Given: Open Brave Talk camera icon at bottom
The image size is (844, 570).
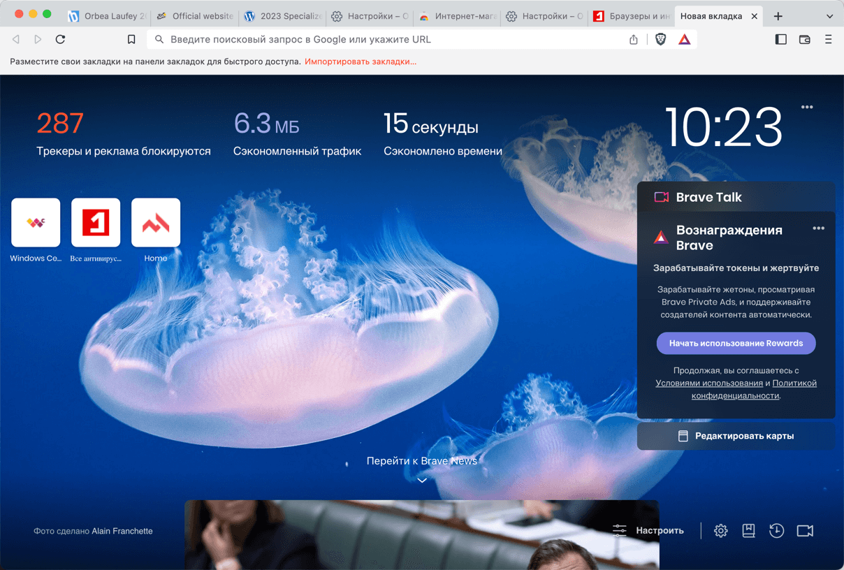Looking at the screenshot, I should click(x=805, y=531).
